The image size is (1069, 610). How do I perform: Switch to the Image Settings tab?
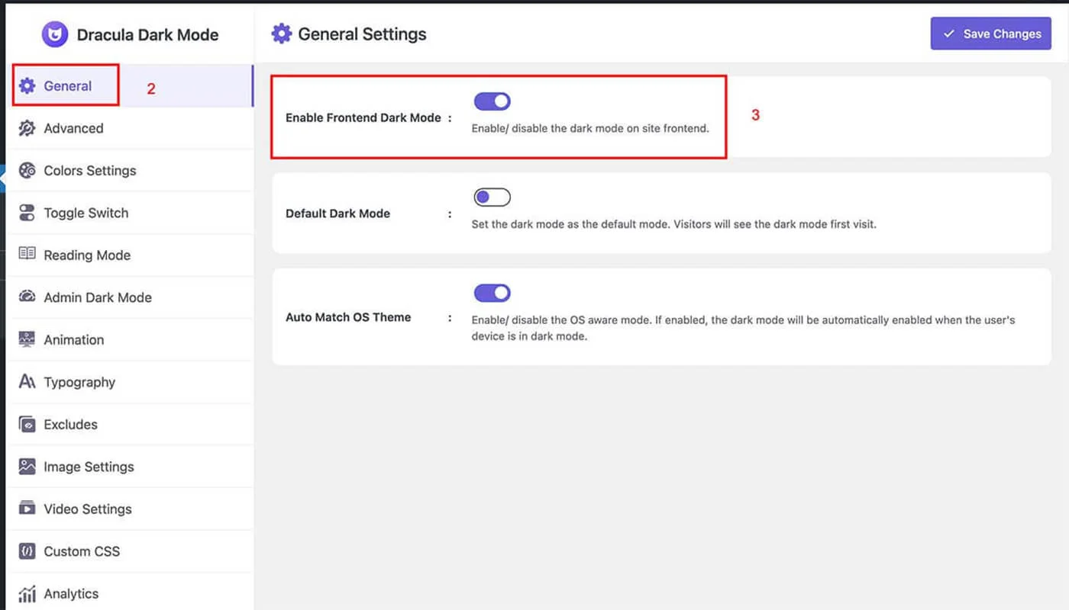[89, 467]
